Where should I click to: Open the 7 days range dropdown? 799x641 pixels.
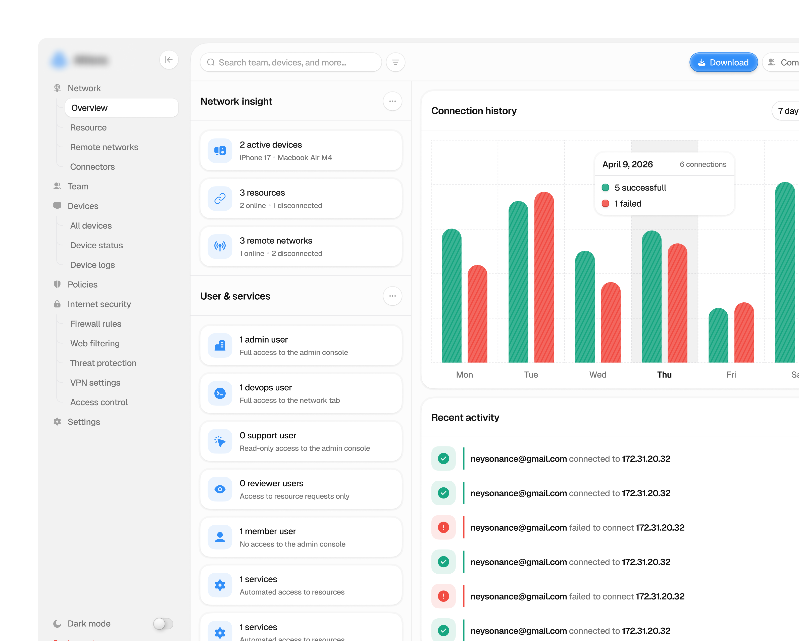tap(786, 111)
